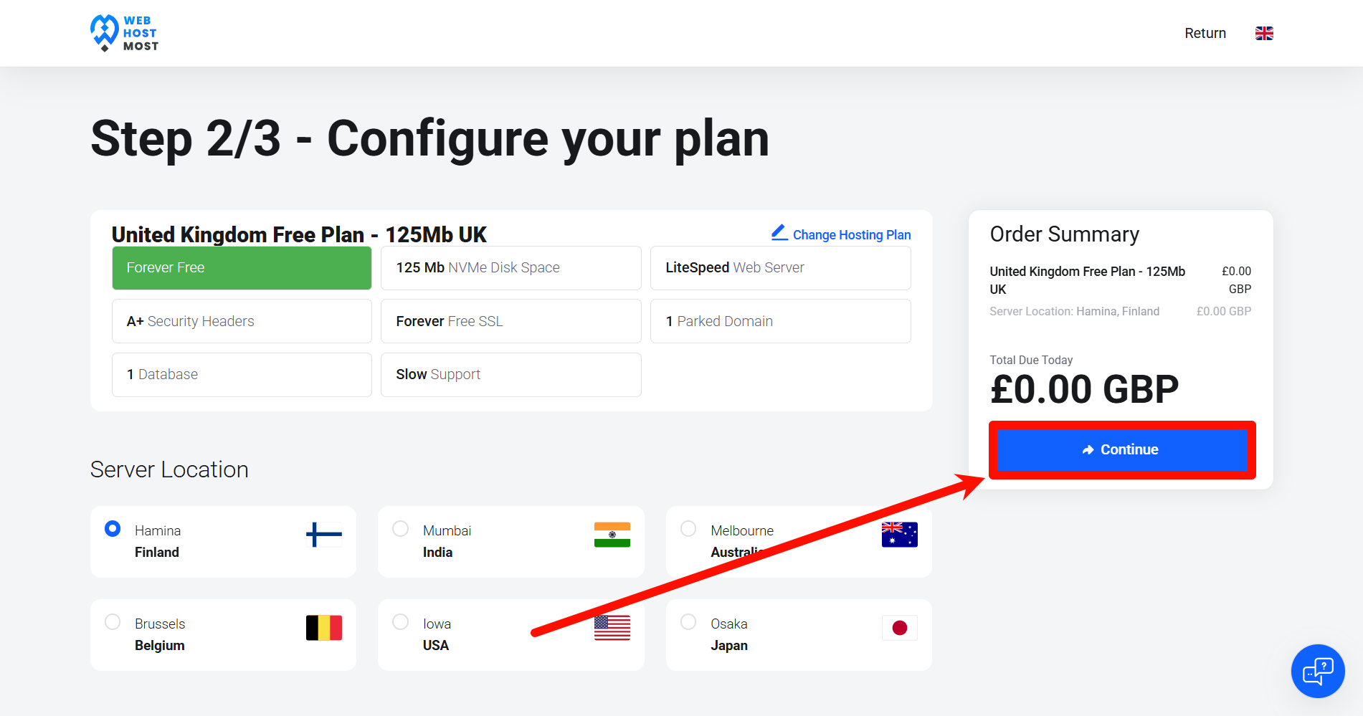Select the Hamina Finland radio button

click(113, 529)
